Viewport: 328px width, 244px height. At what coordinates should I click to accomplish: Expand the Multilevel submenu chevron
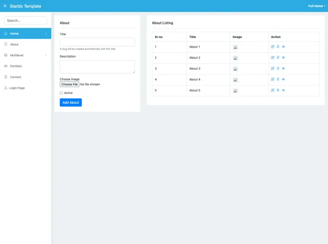click(x=46, y=55)
